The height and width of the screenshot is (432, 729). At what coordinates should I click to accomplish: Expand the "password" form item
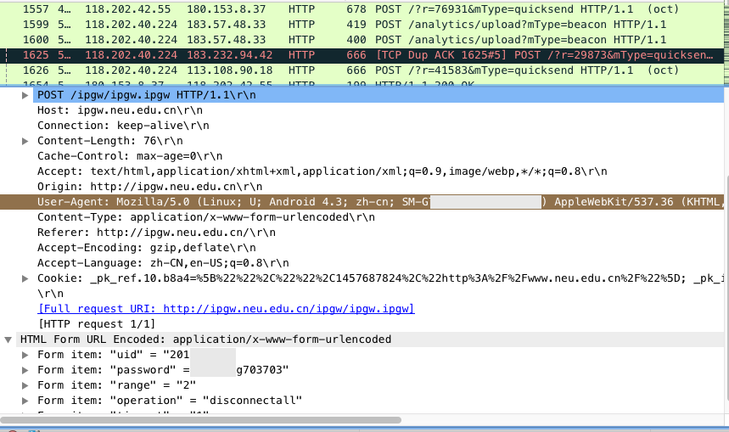25,370
